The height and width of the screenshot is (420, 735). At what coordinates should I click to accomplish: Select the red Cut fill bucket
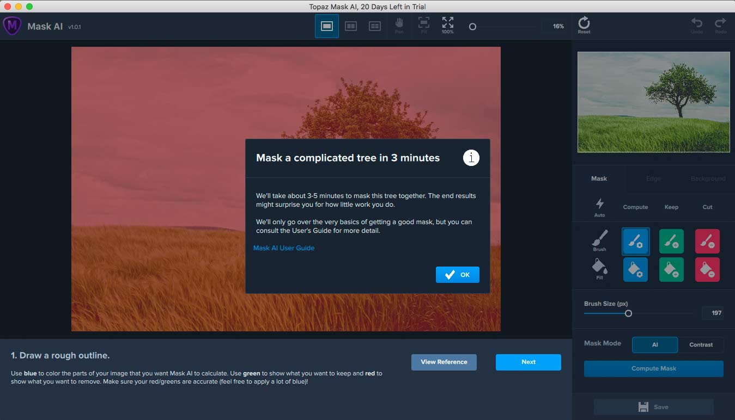(x=707, y=269)
